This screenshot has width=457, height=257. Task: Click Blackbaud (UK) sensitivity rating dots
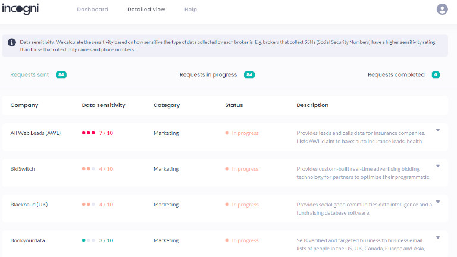[88, 205]
